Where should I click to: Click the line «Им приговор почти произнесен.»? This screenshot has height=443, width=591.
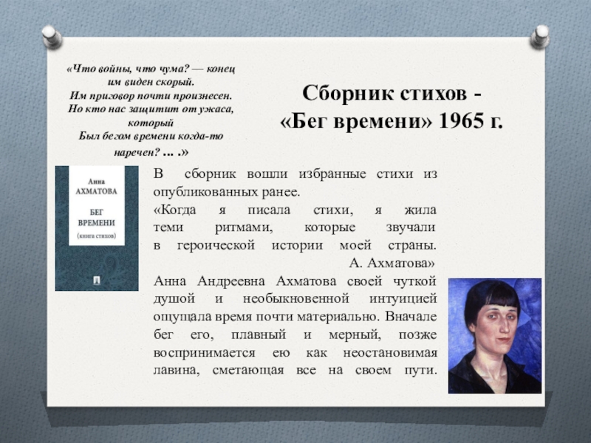(151, 96)
